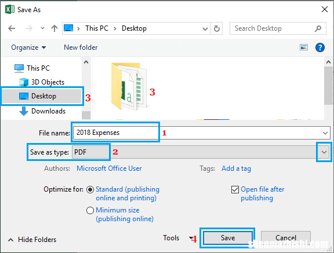Expand the Save as type dropdown
The width and height of the screenshot is (334, 253).
pyautogui.click(x=324, y=152)
